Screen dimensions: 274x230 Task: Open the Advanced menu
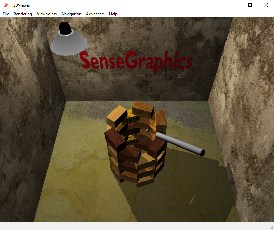point(95,14)
